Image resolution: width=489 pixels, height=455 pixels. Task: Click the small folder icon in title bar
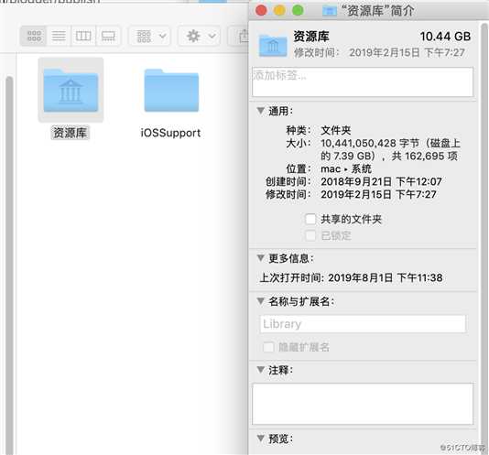coord(330,12)
